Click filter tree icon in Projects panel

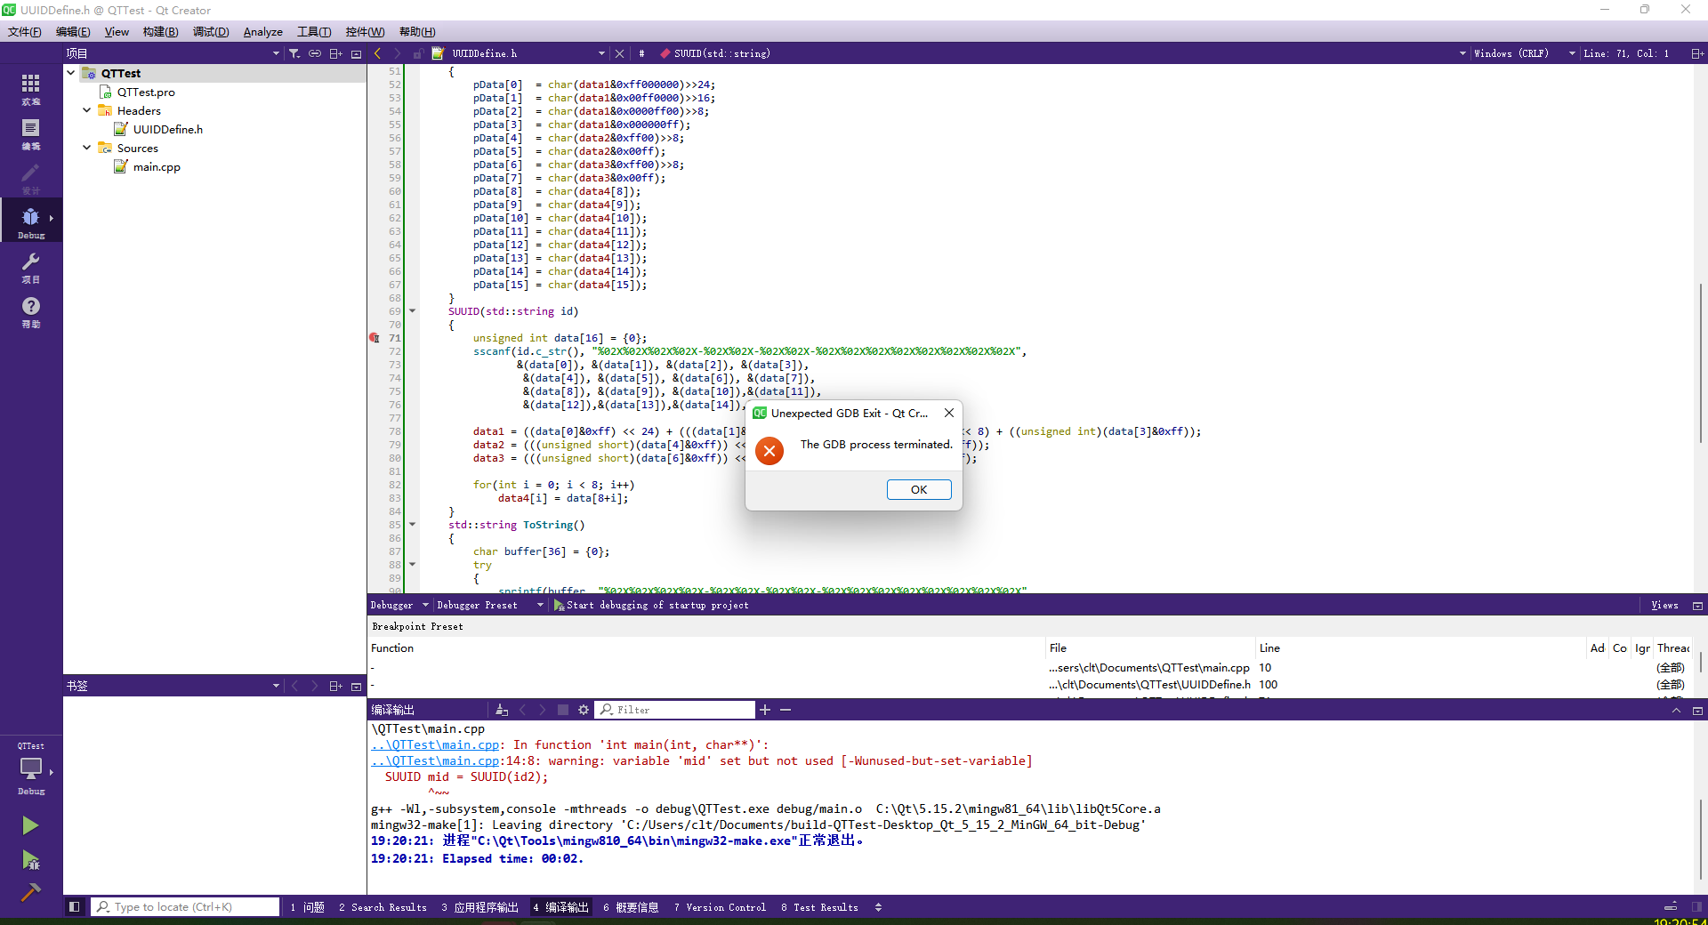point(294,53)
